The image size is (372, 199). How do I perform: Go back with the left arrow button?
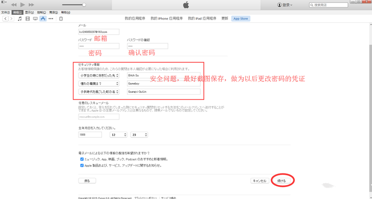click(x=6, y=19)
